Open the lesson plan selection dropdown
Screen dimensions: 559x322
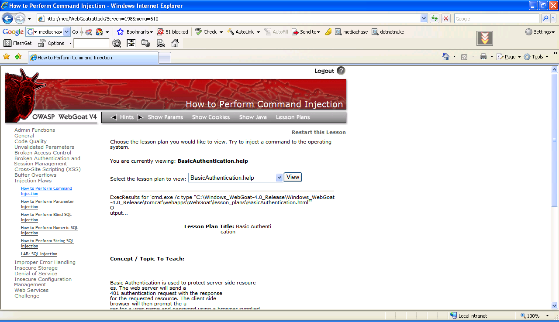[279, 178]
